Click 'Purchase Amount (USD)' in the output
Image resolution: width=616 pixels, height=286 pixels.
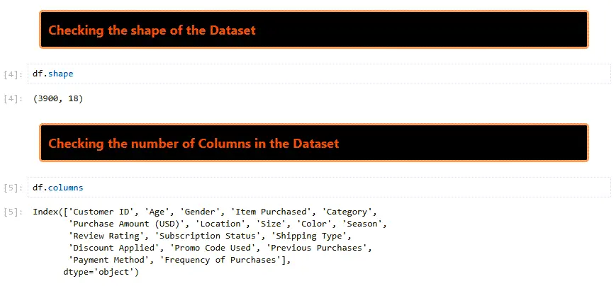pos(126,224)
